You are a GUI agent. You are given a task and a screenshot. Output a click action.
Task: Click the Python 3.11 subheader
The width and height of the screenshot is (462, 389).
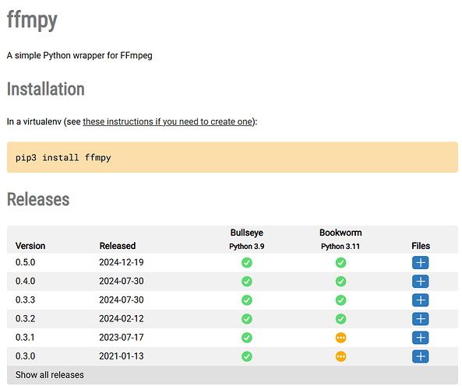coord(340,247)
